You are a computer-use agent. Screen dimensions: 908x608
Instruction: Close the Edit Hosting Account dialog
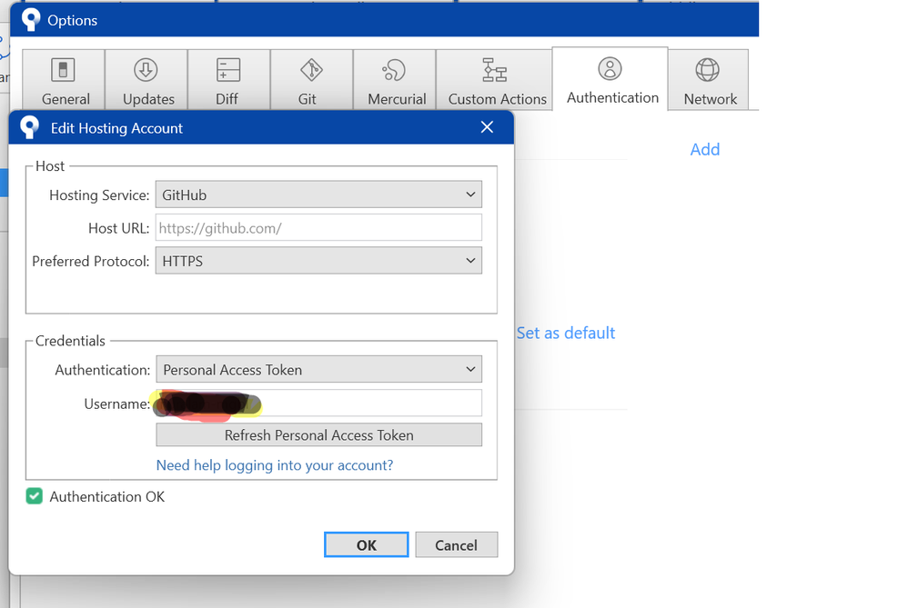coord(487,127)
